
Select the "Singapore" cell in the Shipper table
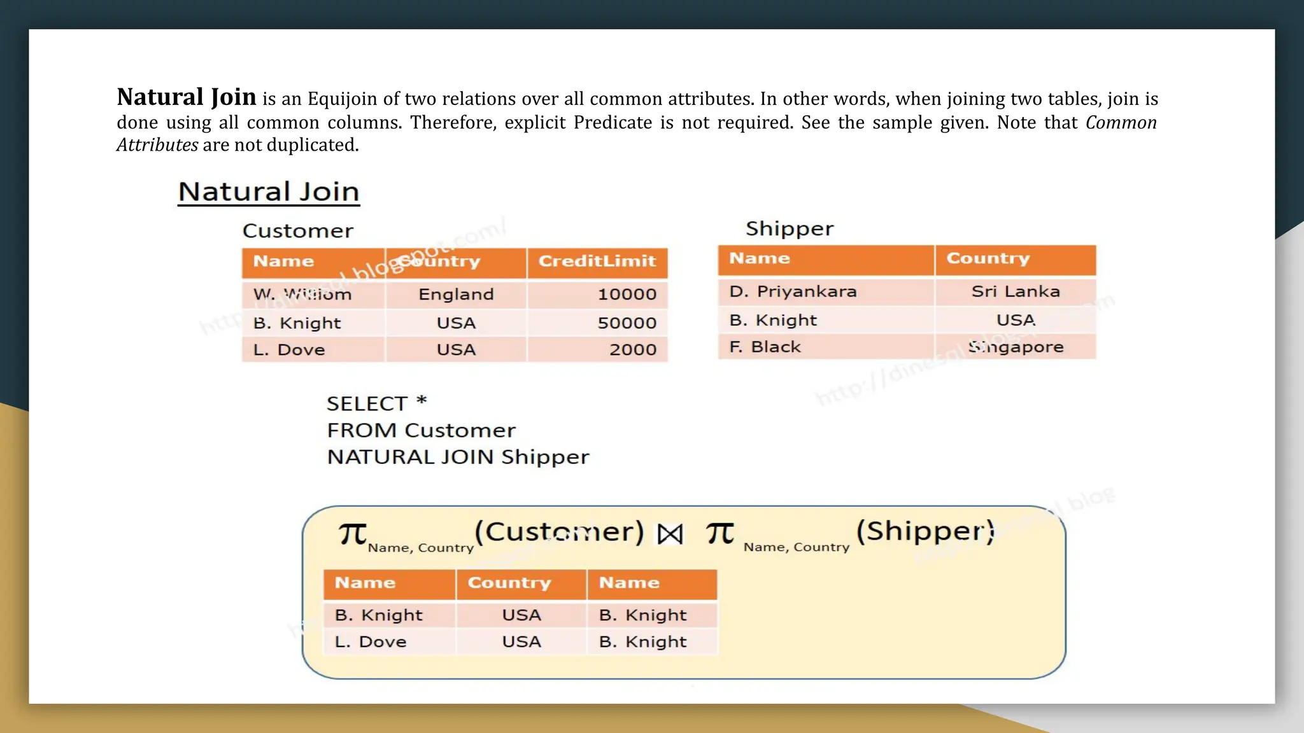click(x=1016, y=347)
